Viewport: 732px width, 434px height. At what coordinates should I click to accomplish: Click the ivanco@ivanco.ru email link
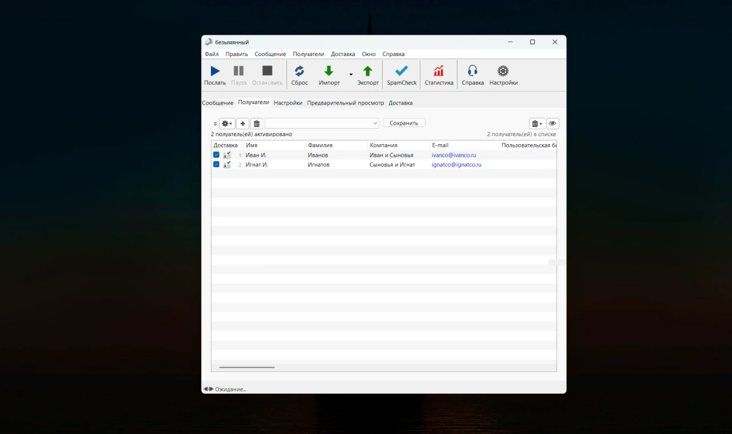pos(454,155)
